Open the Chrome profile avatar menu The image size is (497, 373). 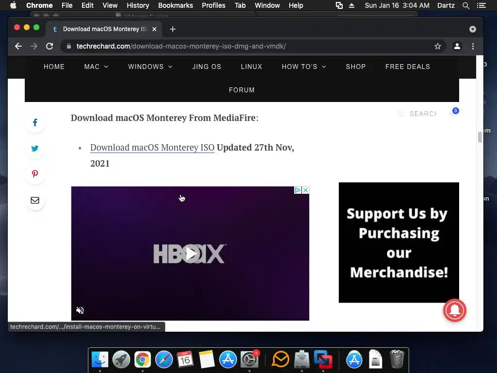pos(457,46)
